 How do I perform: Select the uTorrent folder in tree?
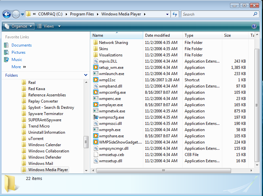[x=36, y=139]
